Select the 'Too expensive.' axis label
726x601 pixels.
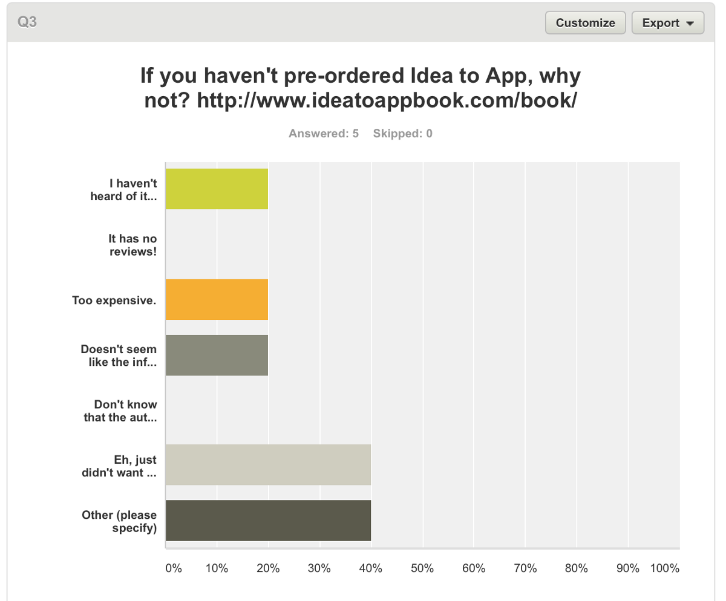click(x=114, y=300)
